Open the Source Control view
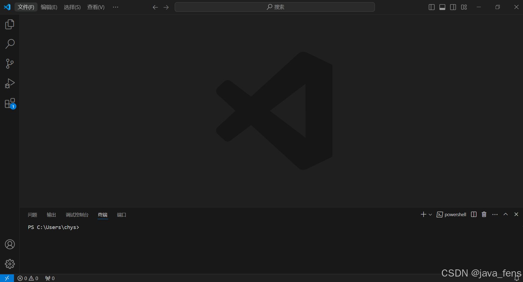 click(x=10, y=64)
